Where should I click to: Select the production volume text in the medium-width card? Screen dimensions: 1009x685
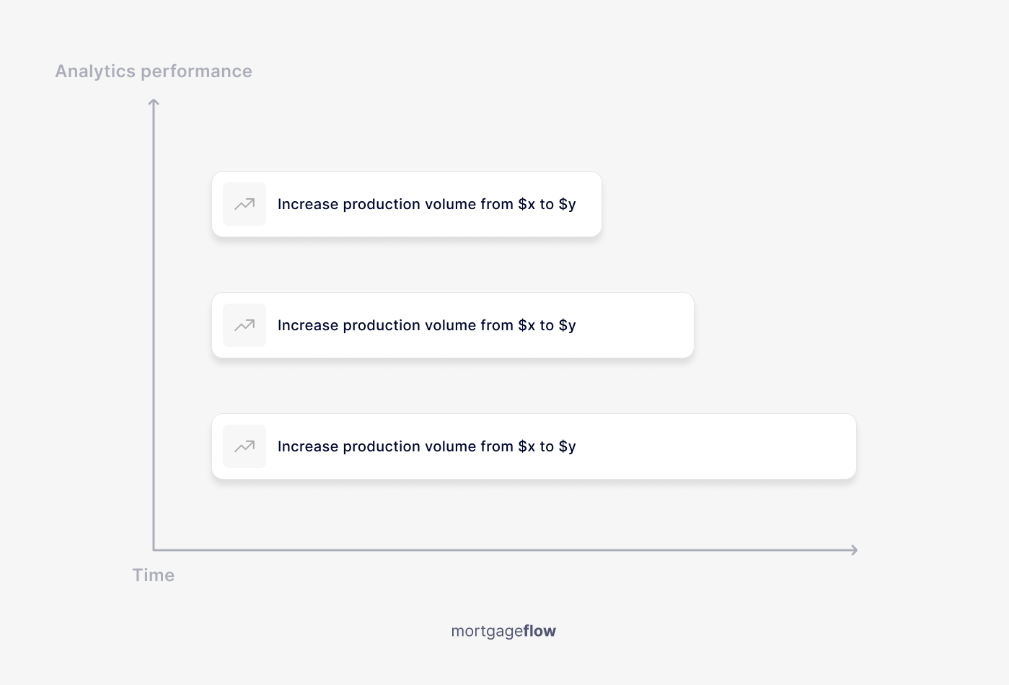point(426,325)
